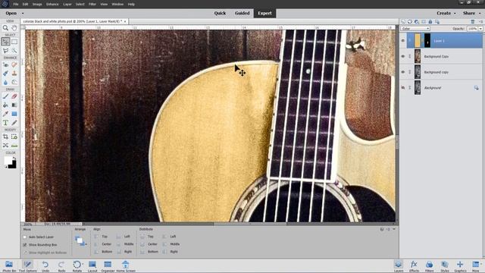Select the Pencil tool

14,123
